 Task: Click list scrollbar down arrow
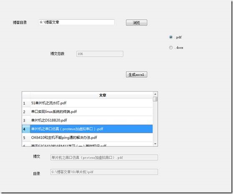(155, 144)
